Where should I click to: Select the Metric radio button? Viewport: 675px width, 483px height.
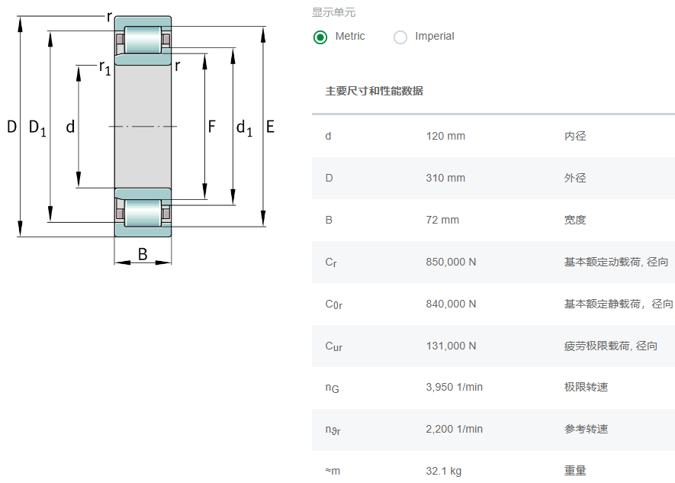click(320, 37)
